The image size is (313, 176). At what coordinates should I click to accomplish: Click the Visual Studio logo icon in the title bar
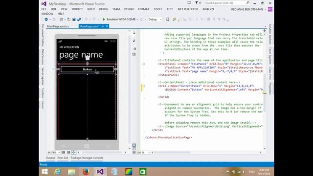tap(44, 3)
